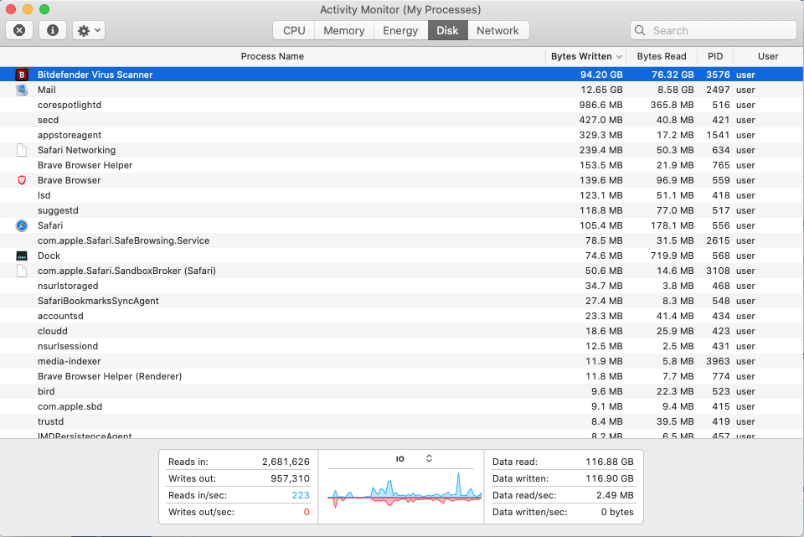Click the 12.65 GB Mail bytes written
The image size is (804, 537).
coord(601,90)
